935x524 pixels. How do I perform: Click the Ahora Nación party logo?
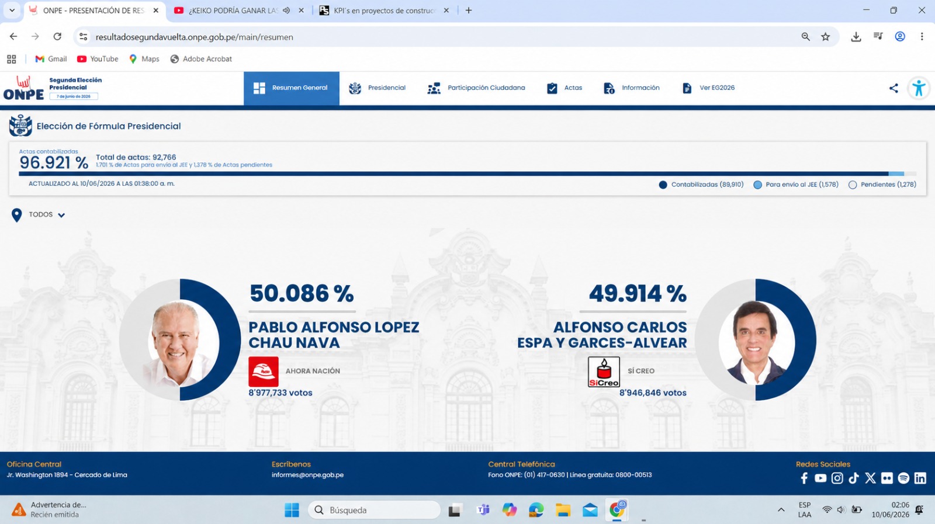[264, 372]
